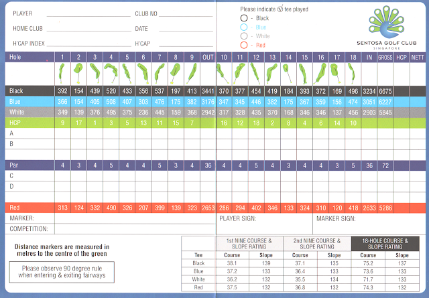Click the Par row label

point(13,165)
